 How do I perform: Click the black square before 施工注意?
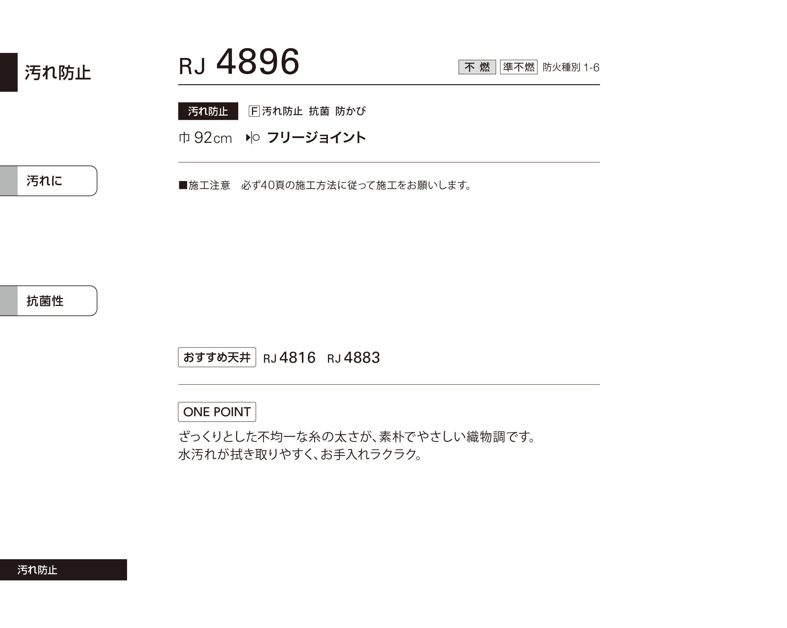183,185
